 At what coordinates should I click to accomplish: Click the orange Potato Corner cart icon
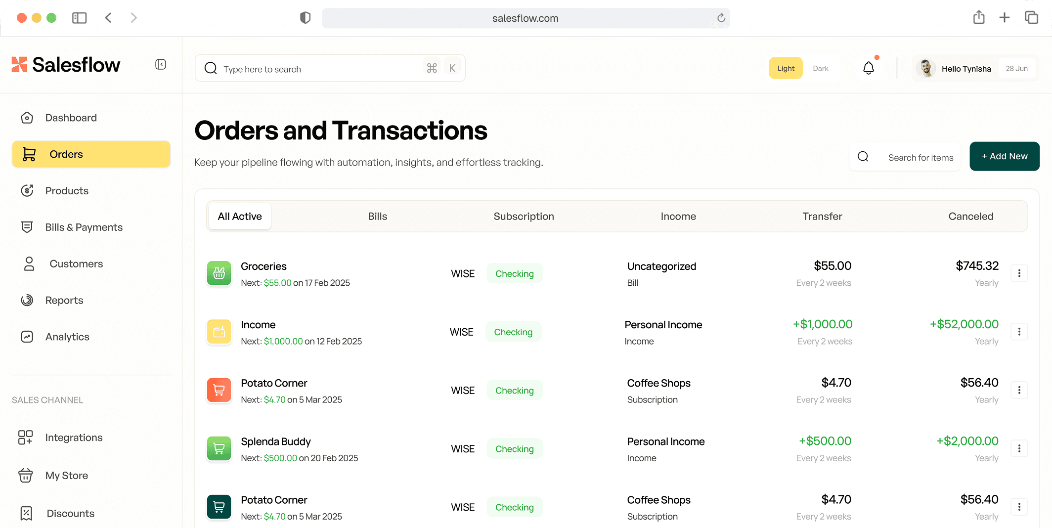pyautogui.click(x=219, y=390)
